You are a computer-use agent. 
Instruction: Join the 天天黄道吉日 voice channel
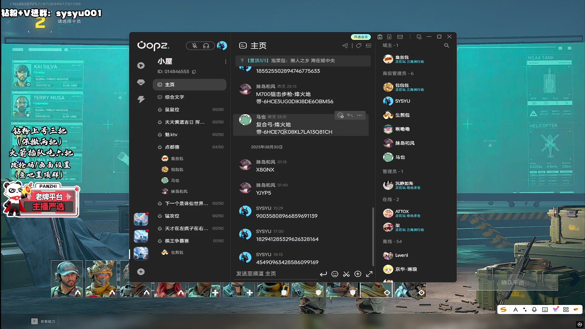(x=190, y=122)
